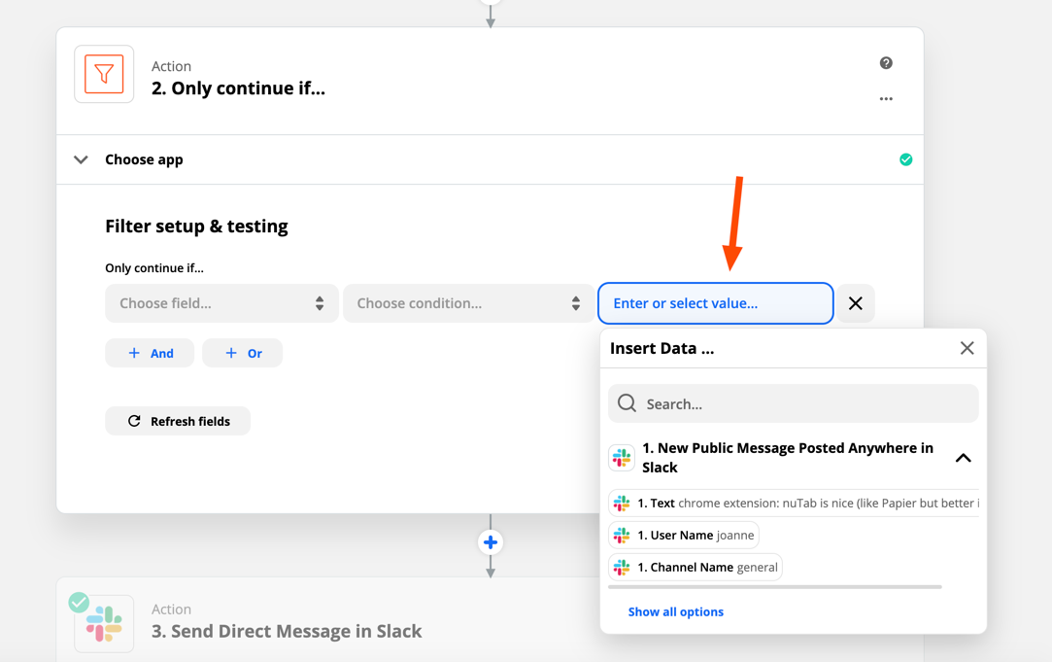
Task: Click the green check next to Choose app
Action: point(905,159)
